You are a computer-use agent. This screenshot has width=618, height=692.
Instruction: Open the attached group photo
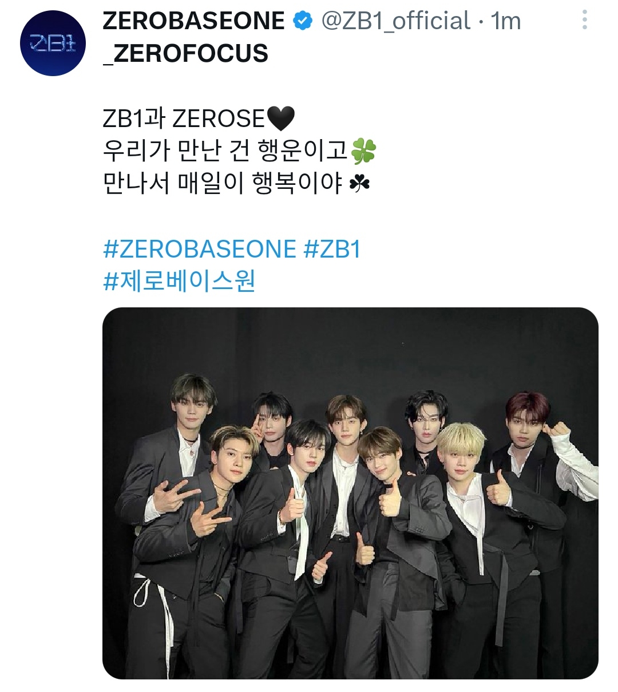tap(350, 493)
